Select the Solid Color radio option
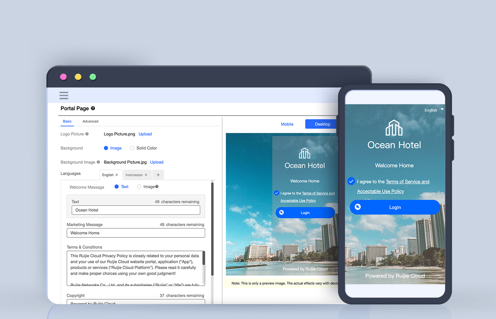496x319 pixels. (132, 148)
